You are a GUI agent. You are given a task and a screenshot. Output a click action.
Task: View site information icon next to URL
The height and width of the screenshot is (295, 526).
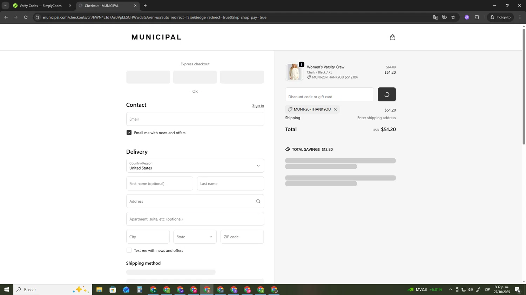point(38,17)
